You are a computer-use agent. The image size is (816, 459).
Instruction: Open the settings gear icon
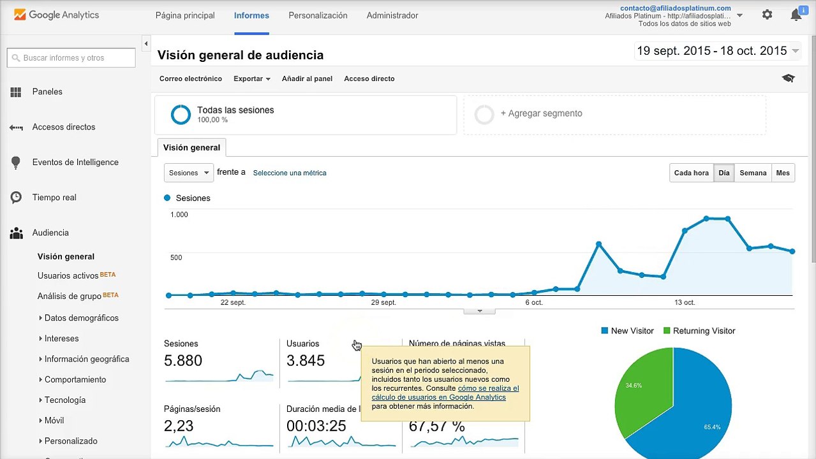767,15
